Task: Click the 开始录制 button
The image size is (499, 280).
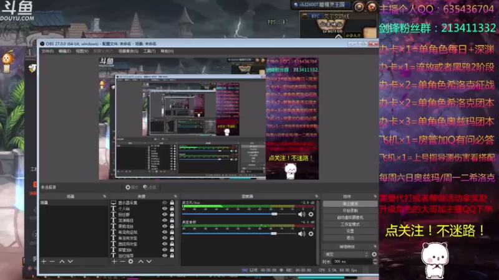Action: (x=350, y=211)
